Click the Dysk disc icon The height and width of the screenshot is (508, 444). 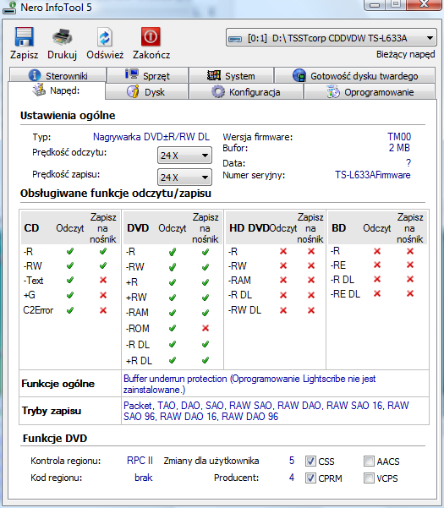coord(133,91)
